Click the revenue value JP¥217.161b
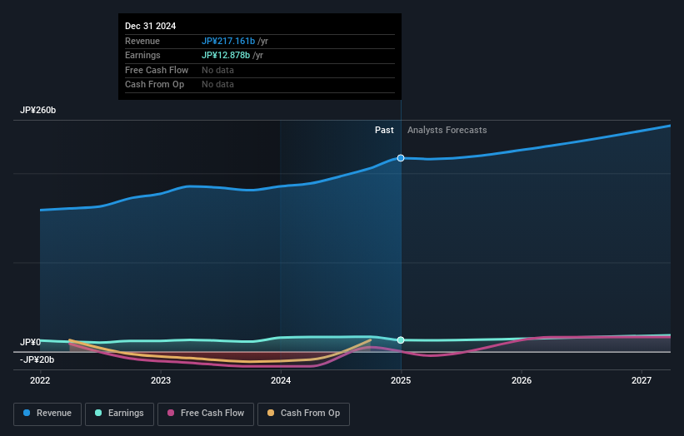This screenshot has height=436, width=684. (228, 41)
